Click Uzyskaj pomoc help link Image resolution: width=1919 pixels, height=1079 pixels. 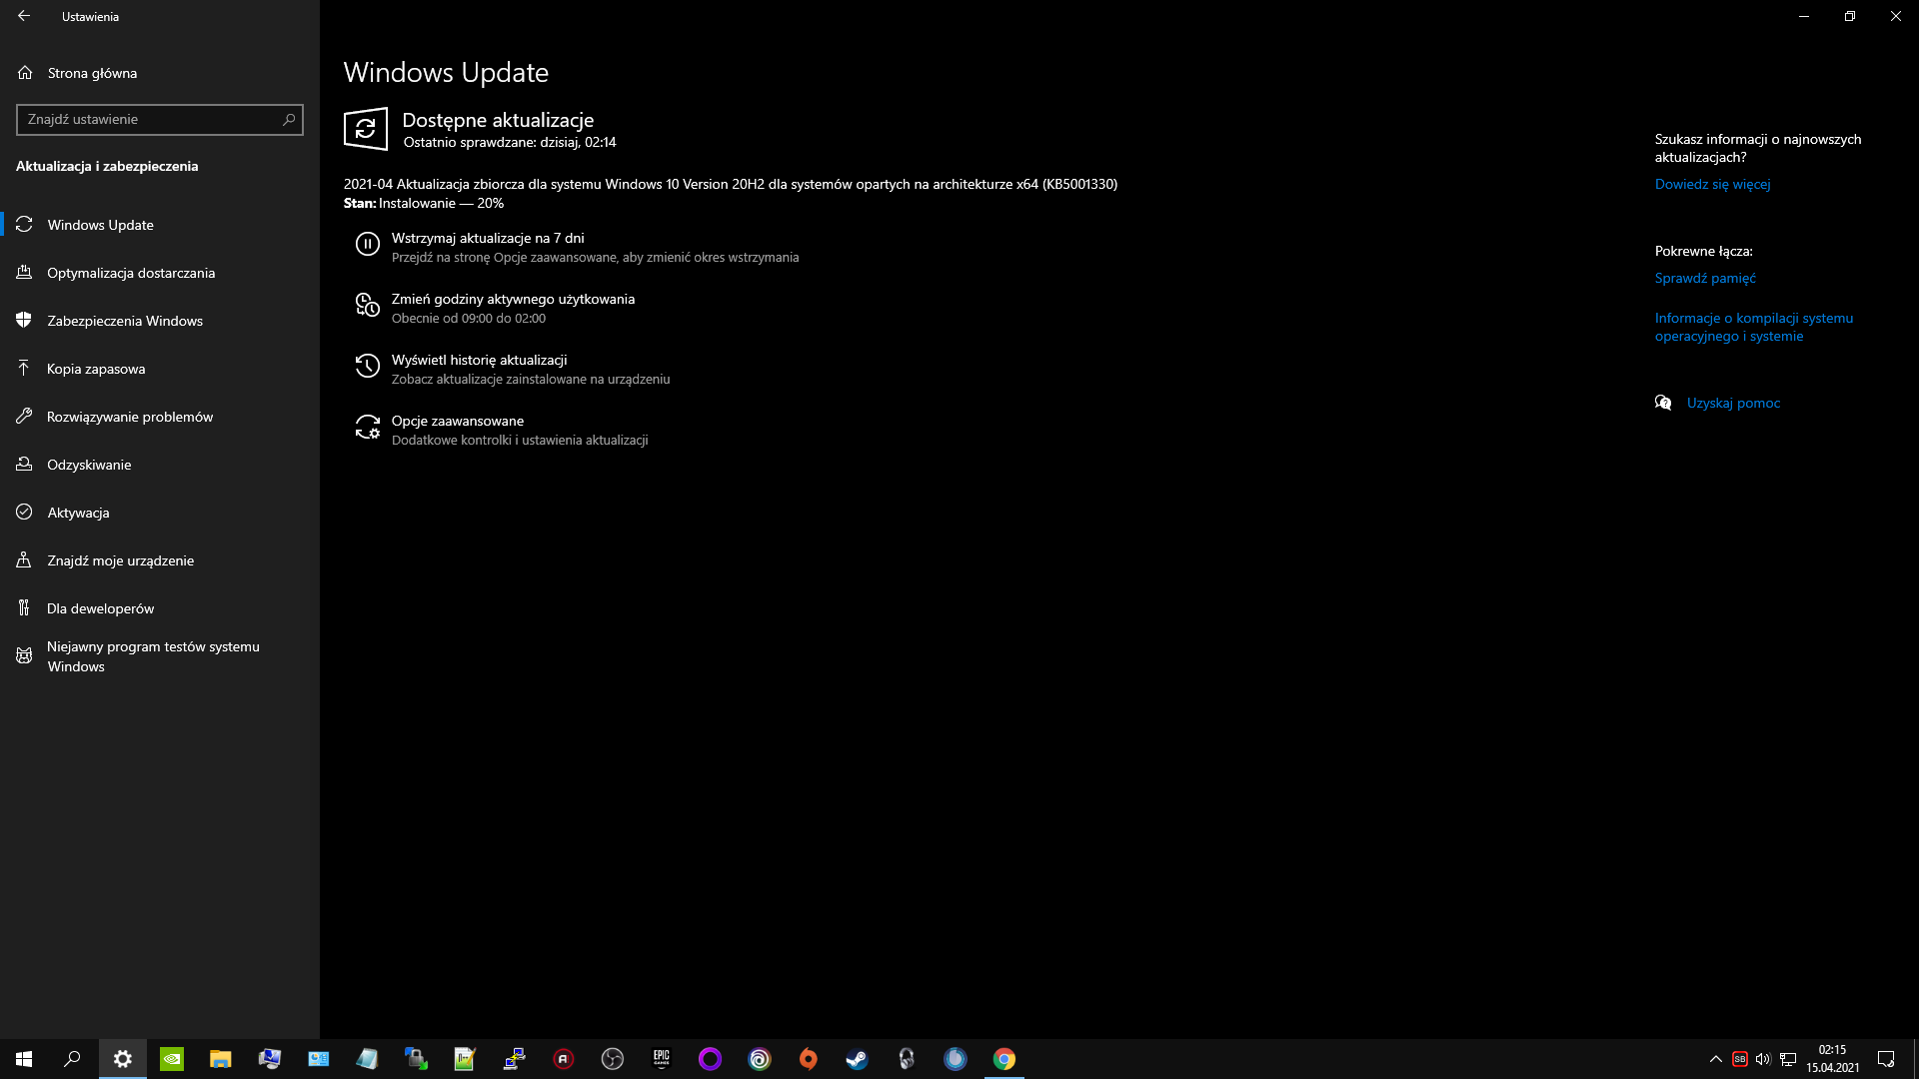pyautogui.click(x=1733, y=404)
